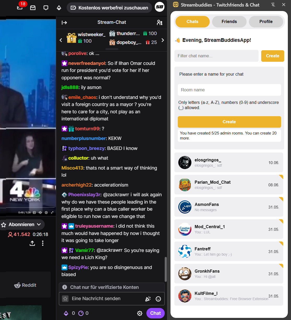The height and width of the screenshot is (320, 291).
Task: Toggle fullscreen on the video player
Action: coord(52,212)
